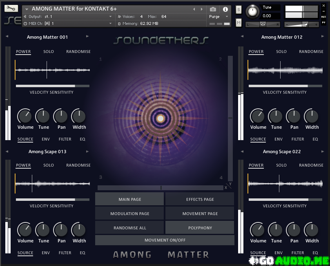Go to next instrument preset arrow
Screen dimensions: 330x266
click(202, 9)
